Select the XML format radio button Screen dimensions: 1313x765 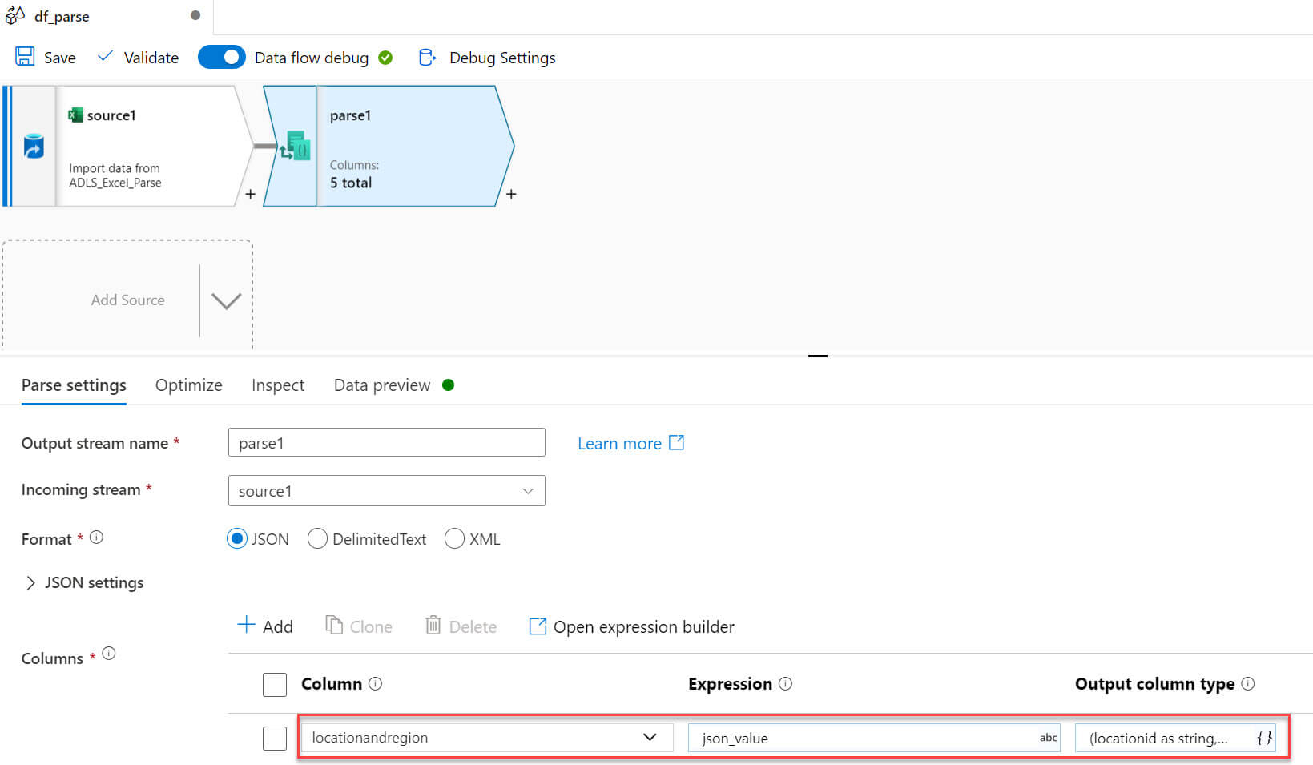[x=454, y=539]
